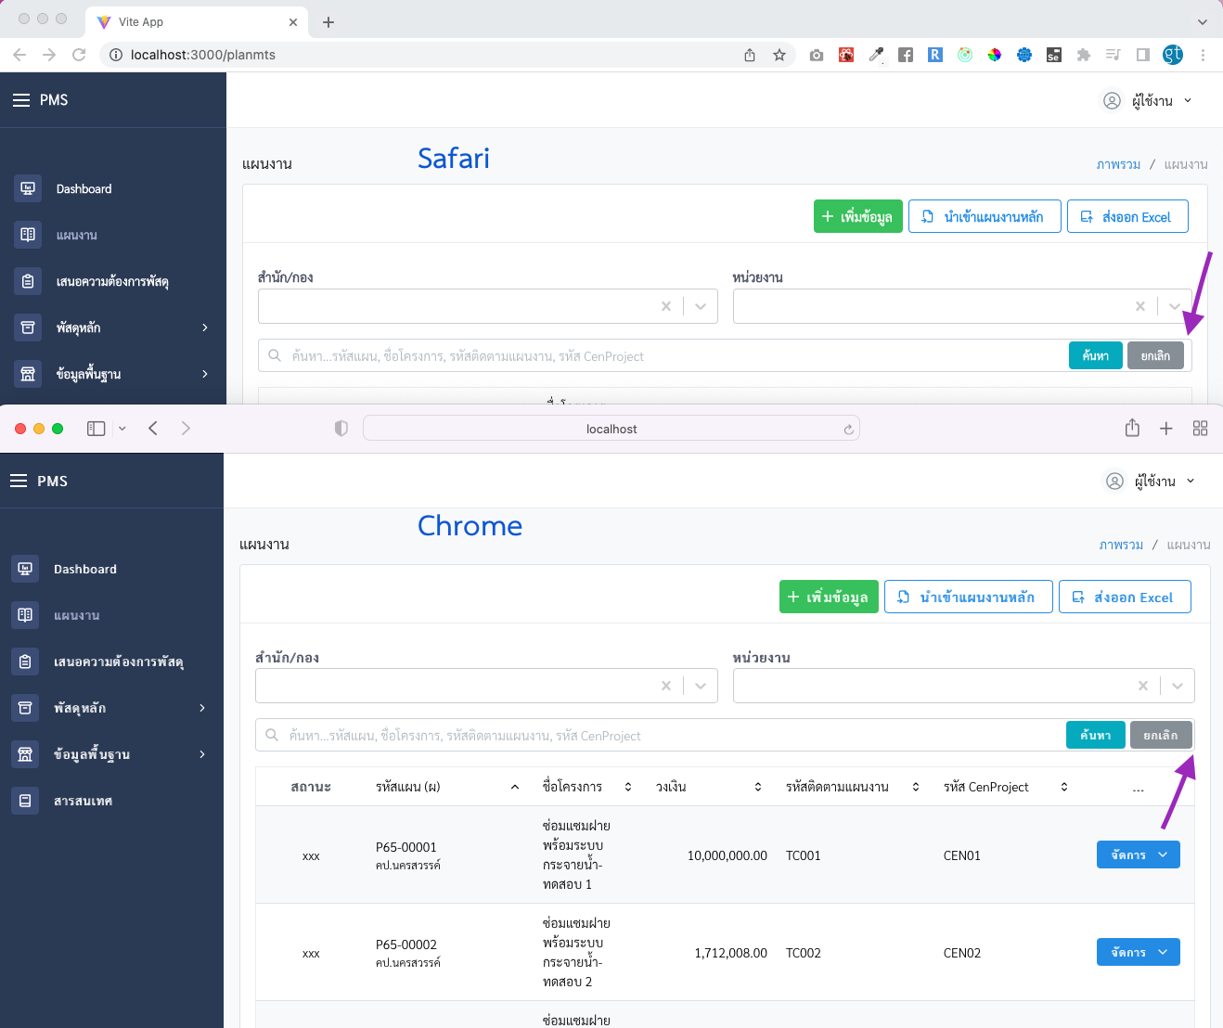This screenshot has height=1028, width=1223.
Task: Toggle ascending sort on รหัสแผน column
Action: coord(515,786)
